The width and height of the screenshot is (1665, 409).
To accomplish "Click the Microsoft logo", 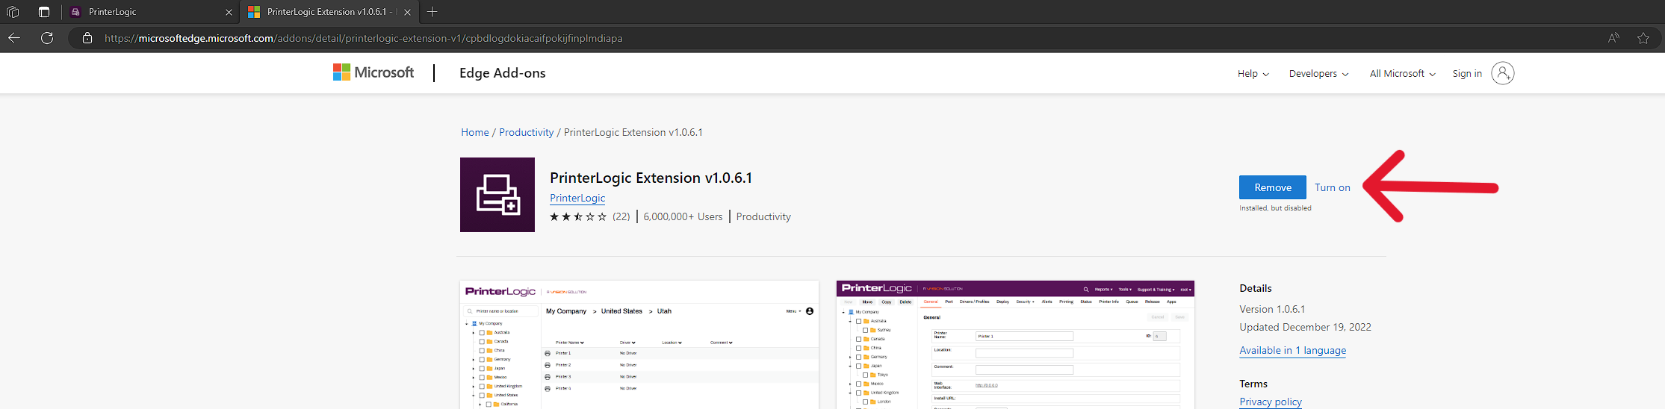I will [x=373, y=72].
